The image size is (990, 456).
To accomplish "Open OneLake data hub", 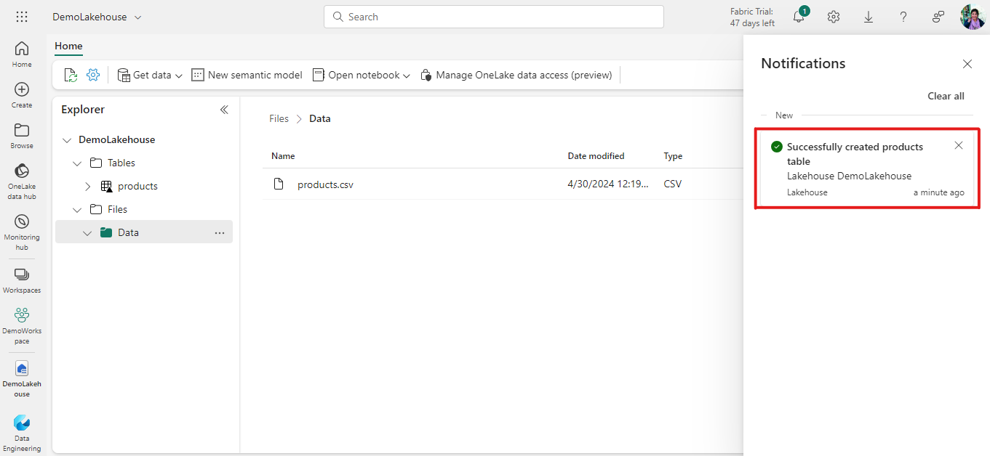I will 22,182.
